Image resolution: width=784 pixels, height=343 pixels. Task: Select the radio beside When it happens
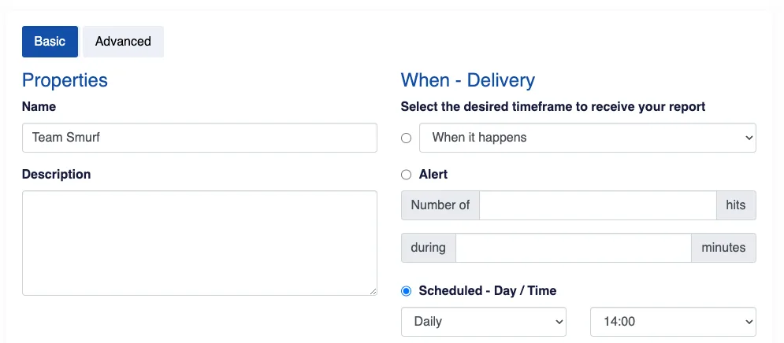pos(407,138)
